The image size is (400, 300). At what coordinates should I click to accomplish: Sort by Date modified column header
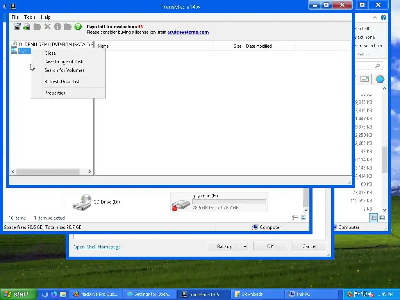point(269,46)
